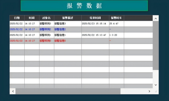Click alarm duration 25:4:47
The height and width of the screenshot is (101, 169).
pyautogui.click(x=117, y=24)
